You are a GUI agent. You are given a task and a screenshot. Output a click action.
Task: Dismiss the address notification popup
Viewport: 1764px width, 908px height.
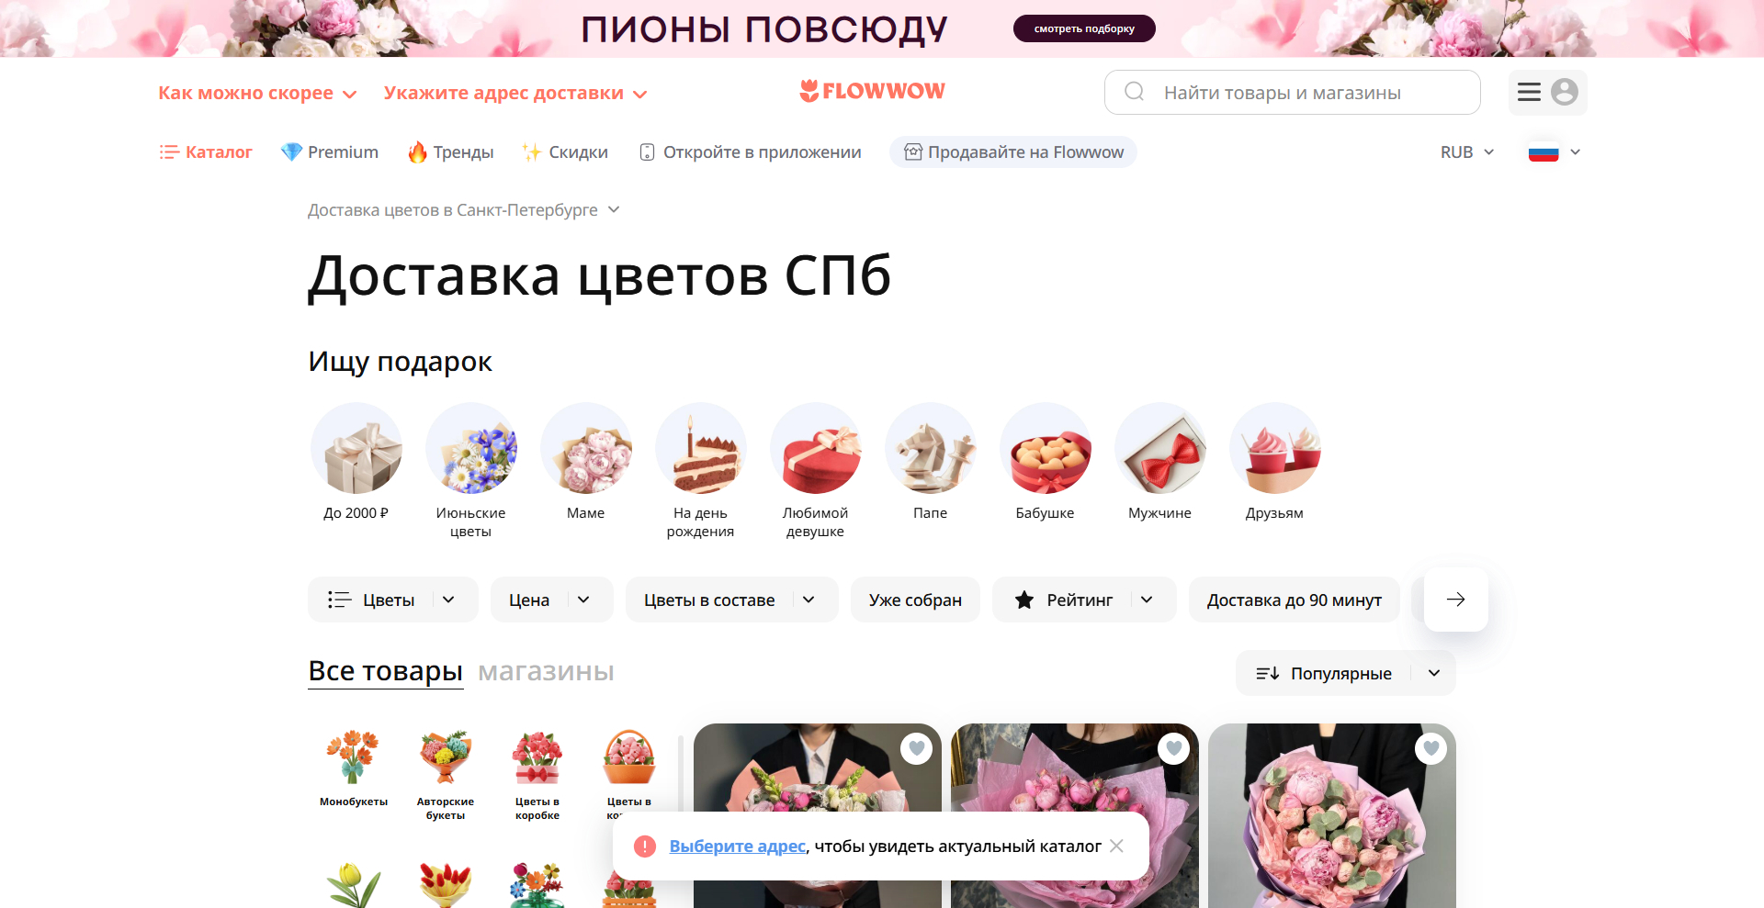tap(1116, 846)
